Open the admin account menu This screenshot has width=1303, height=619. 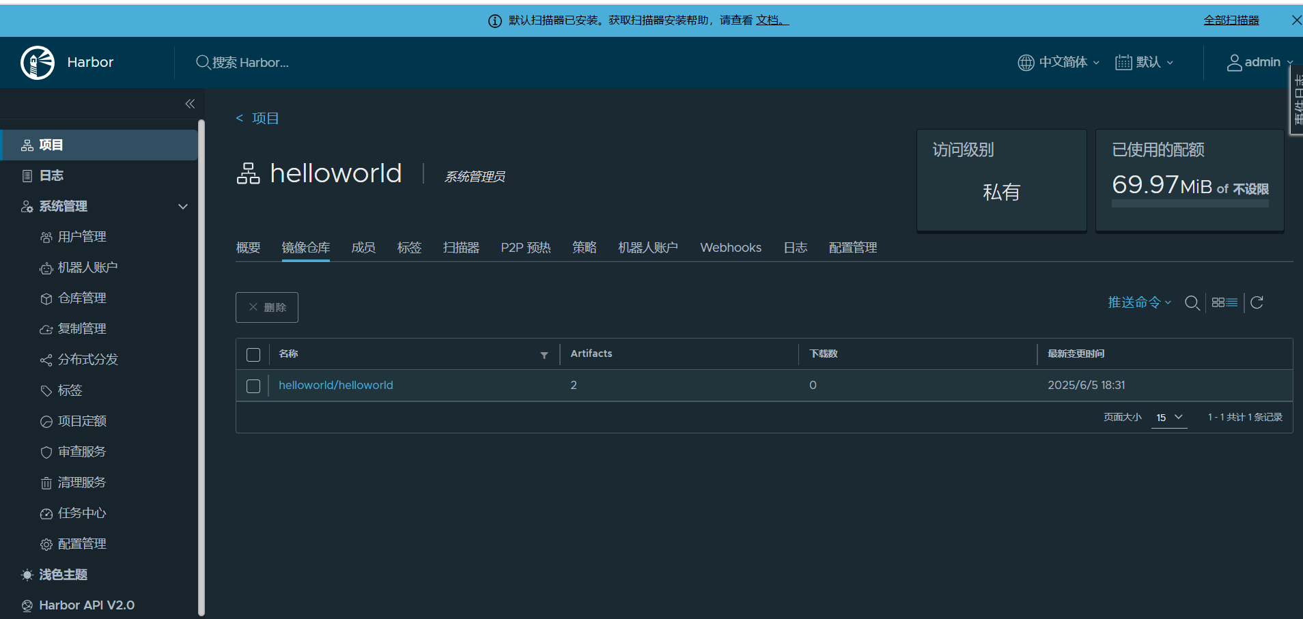click(x=1260, y=63)
